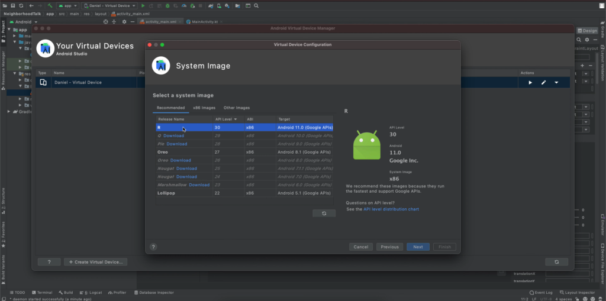The width and height of the screenshot is (606, 301).
Task: Refresh the system image list
Action: 324,213
